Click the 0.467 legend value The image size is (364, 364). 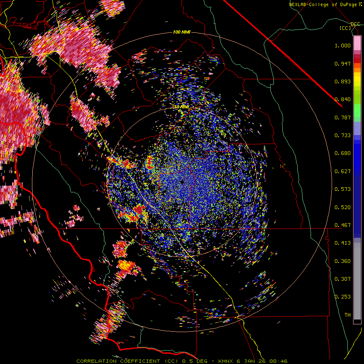point(343,225)
